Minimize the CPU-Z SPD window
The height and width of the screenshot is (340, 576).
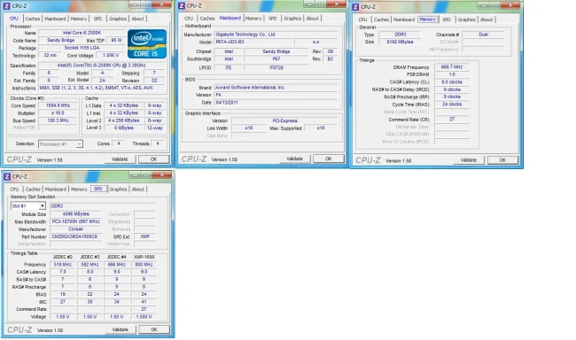coord(135,175)
